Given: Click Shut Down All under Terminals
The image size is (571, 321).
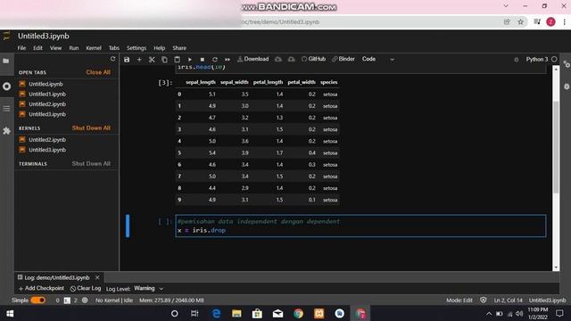Looking at the screenshot, I should tap(91, 164).
